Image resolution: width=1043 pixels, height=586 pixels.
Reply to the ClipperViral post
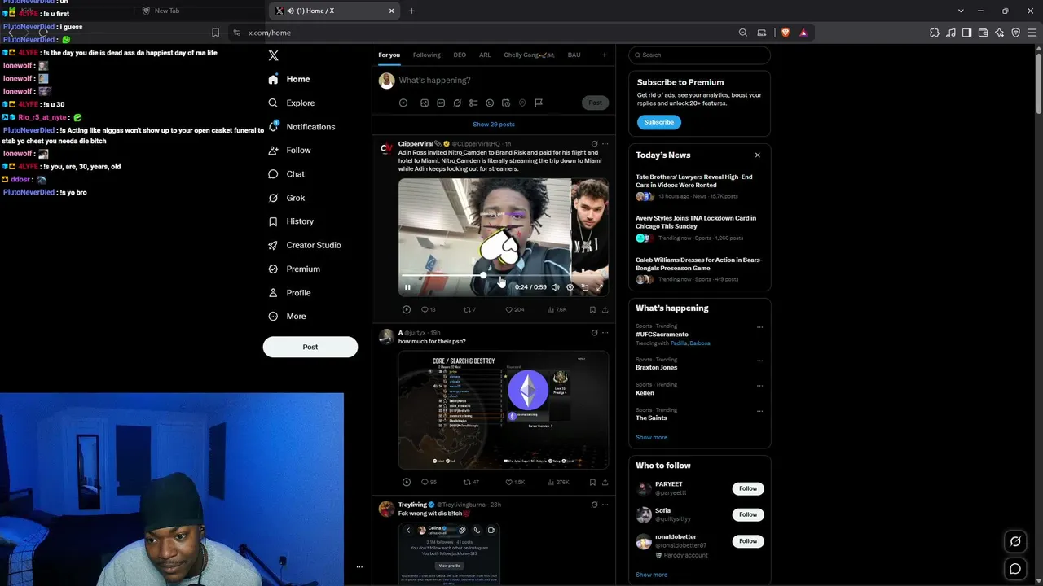[428, 310]
